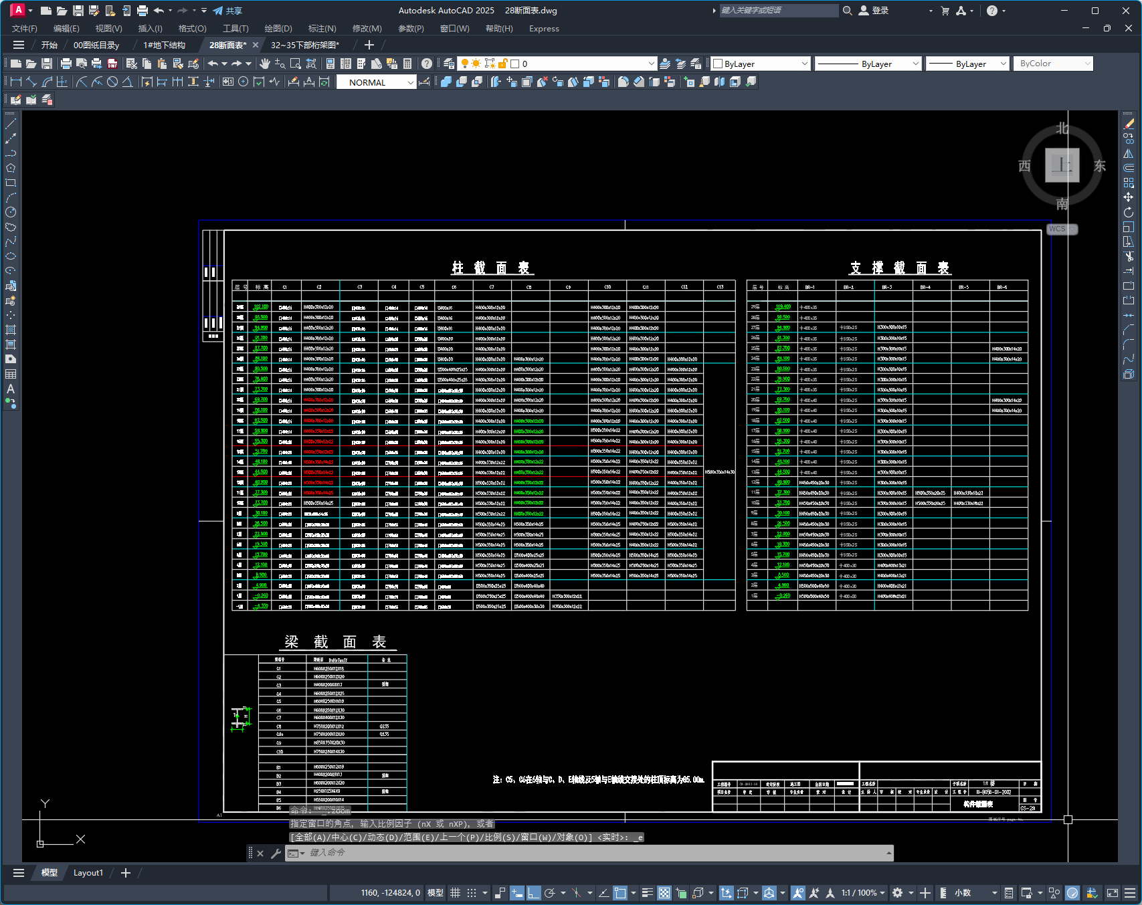Open Plot Preview from the standard toolbar
Screen dimensions: 1142x905
[x=82, y=64]
